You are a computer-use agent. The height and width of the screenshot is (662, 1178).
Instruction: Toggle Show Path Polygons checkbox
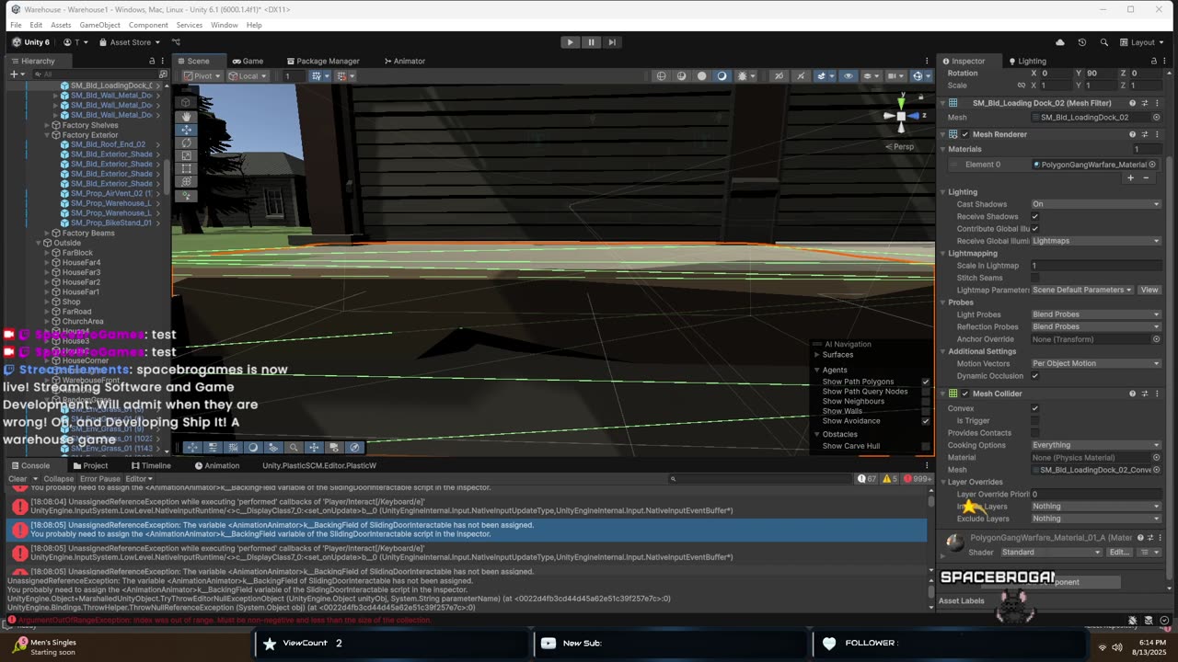click(926, 382)
